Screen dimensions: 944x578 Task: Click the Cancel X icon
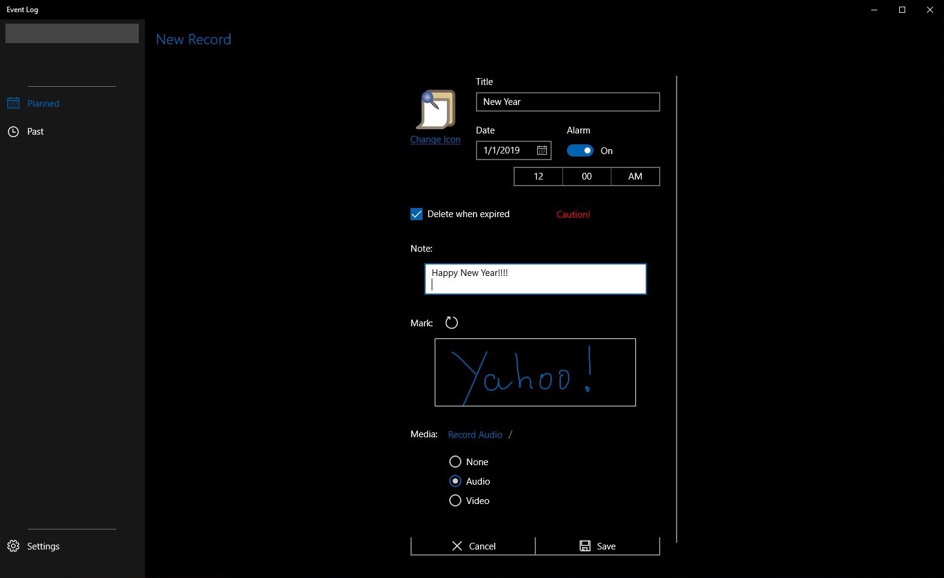click(x=457, y=546)
